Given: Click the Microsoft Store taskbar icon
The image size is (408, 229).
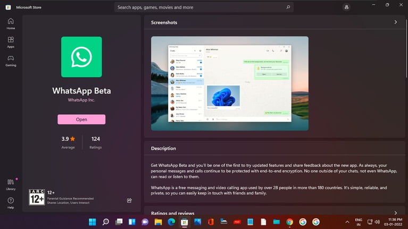Looking at the screenshot, I should pos(185,222).
